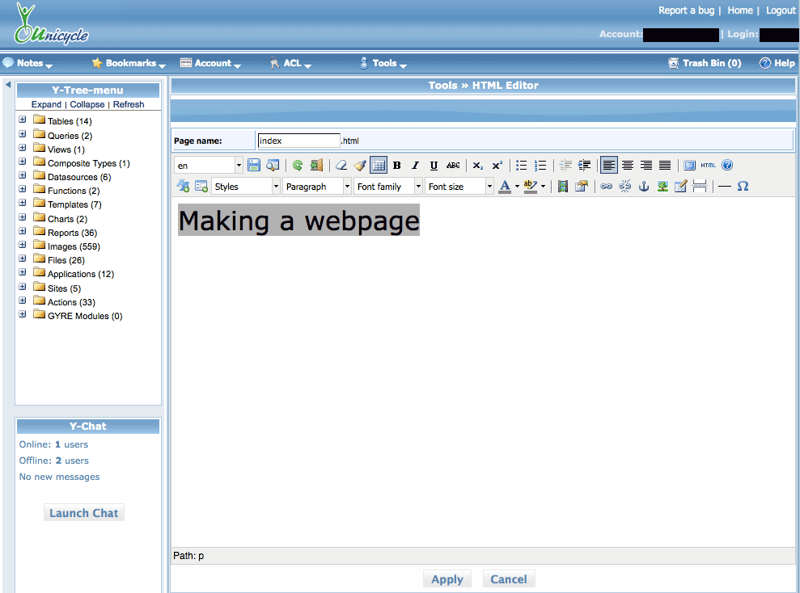Screen dimensions: 800x593
Task: Toggle Bold formatting
Action: coord(396,166)
